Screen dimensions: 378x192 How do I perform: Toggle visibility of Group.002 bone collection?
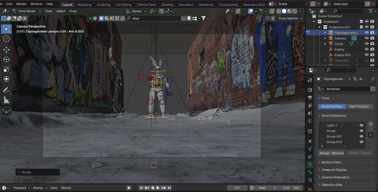(x=361, y=142)
